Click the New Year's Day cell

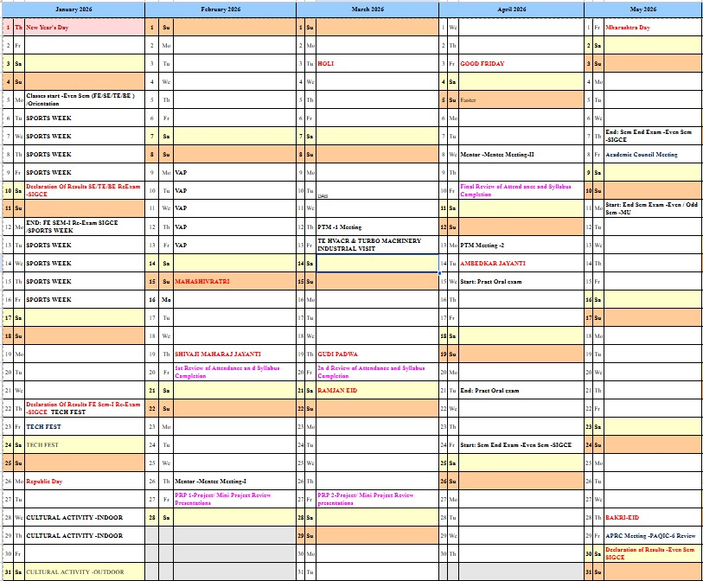pyautogui.click(x=82, y=28)
